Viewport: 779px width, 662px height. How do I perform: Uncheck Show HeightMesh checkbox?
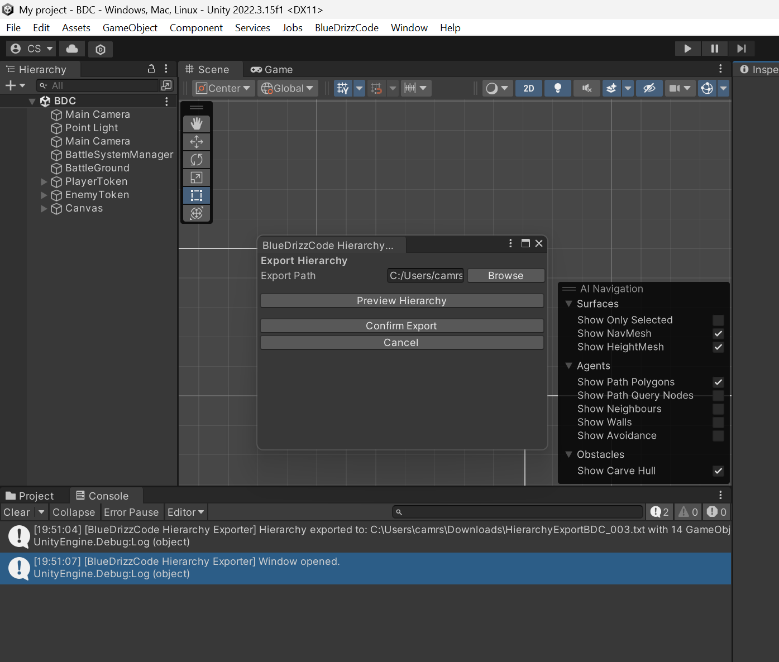click(719, 347)
